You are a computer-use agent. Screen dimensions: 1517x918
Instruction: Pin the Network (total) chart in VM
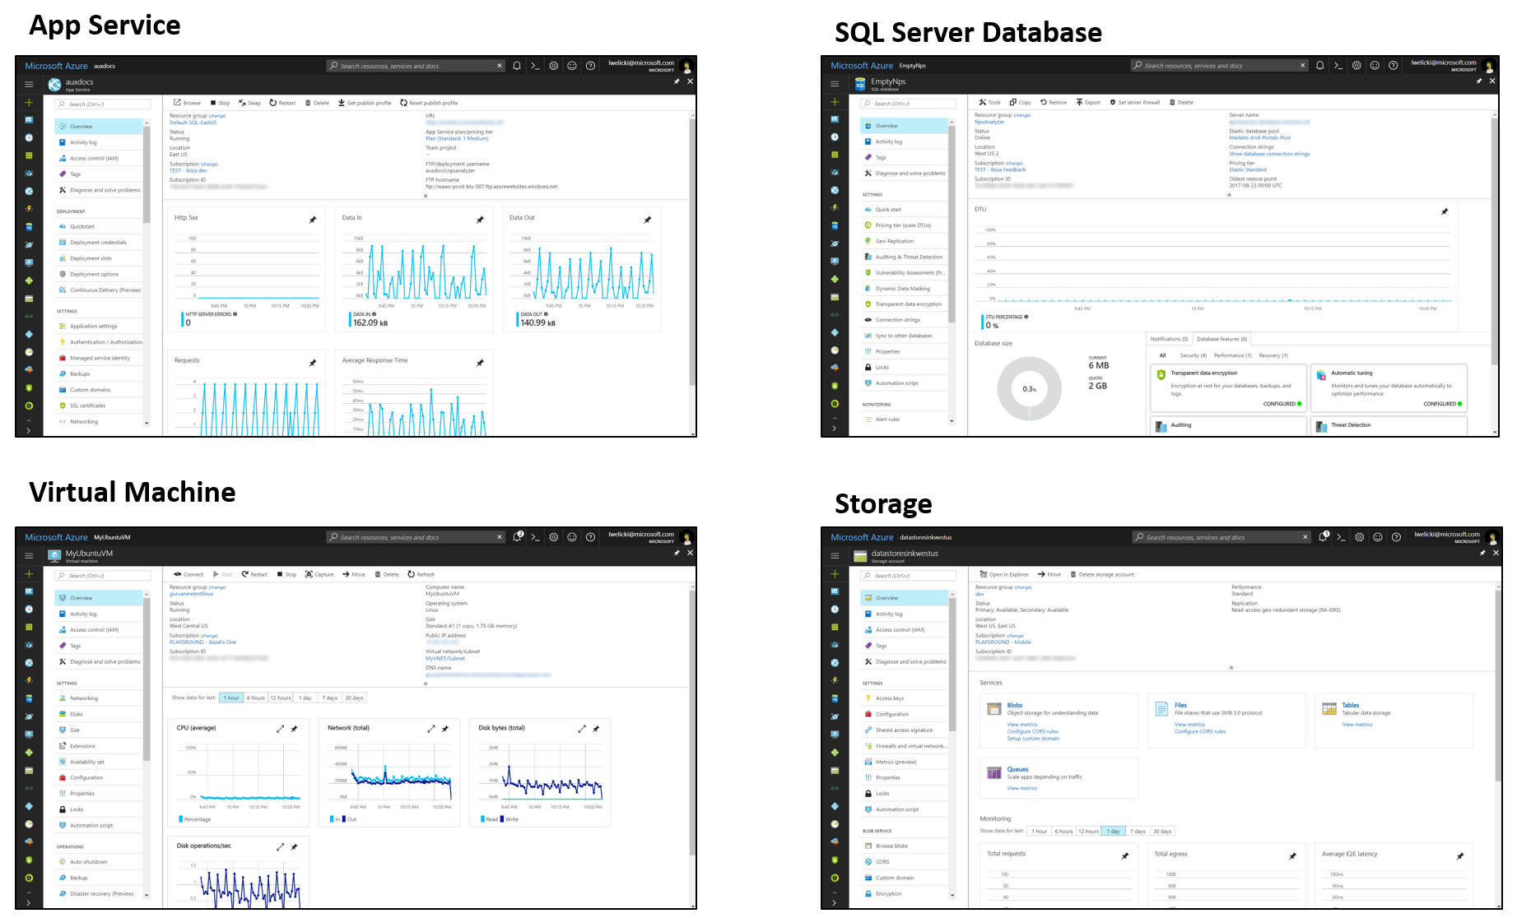pos(445,729)
